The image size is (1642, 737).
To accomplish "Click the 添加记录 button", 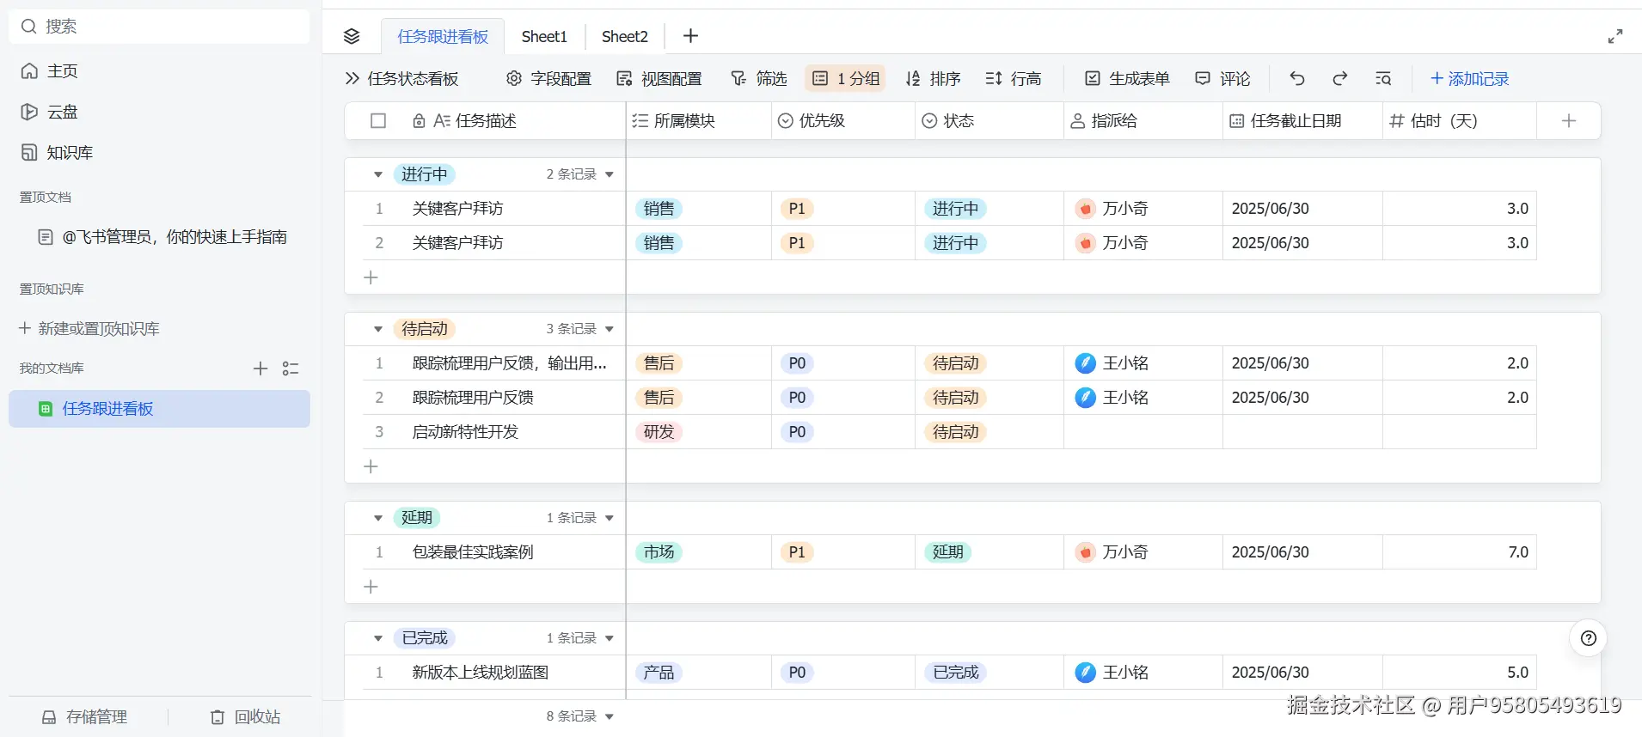I will [x=1469, y=79].
